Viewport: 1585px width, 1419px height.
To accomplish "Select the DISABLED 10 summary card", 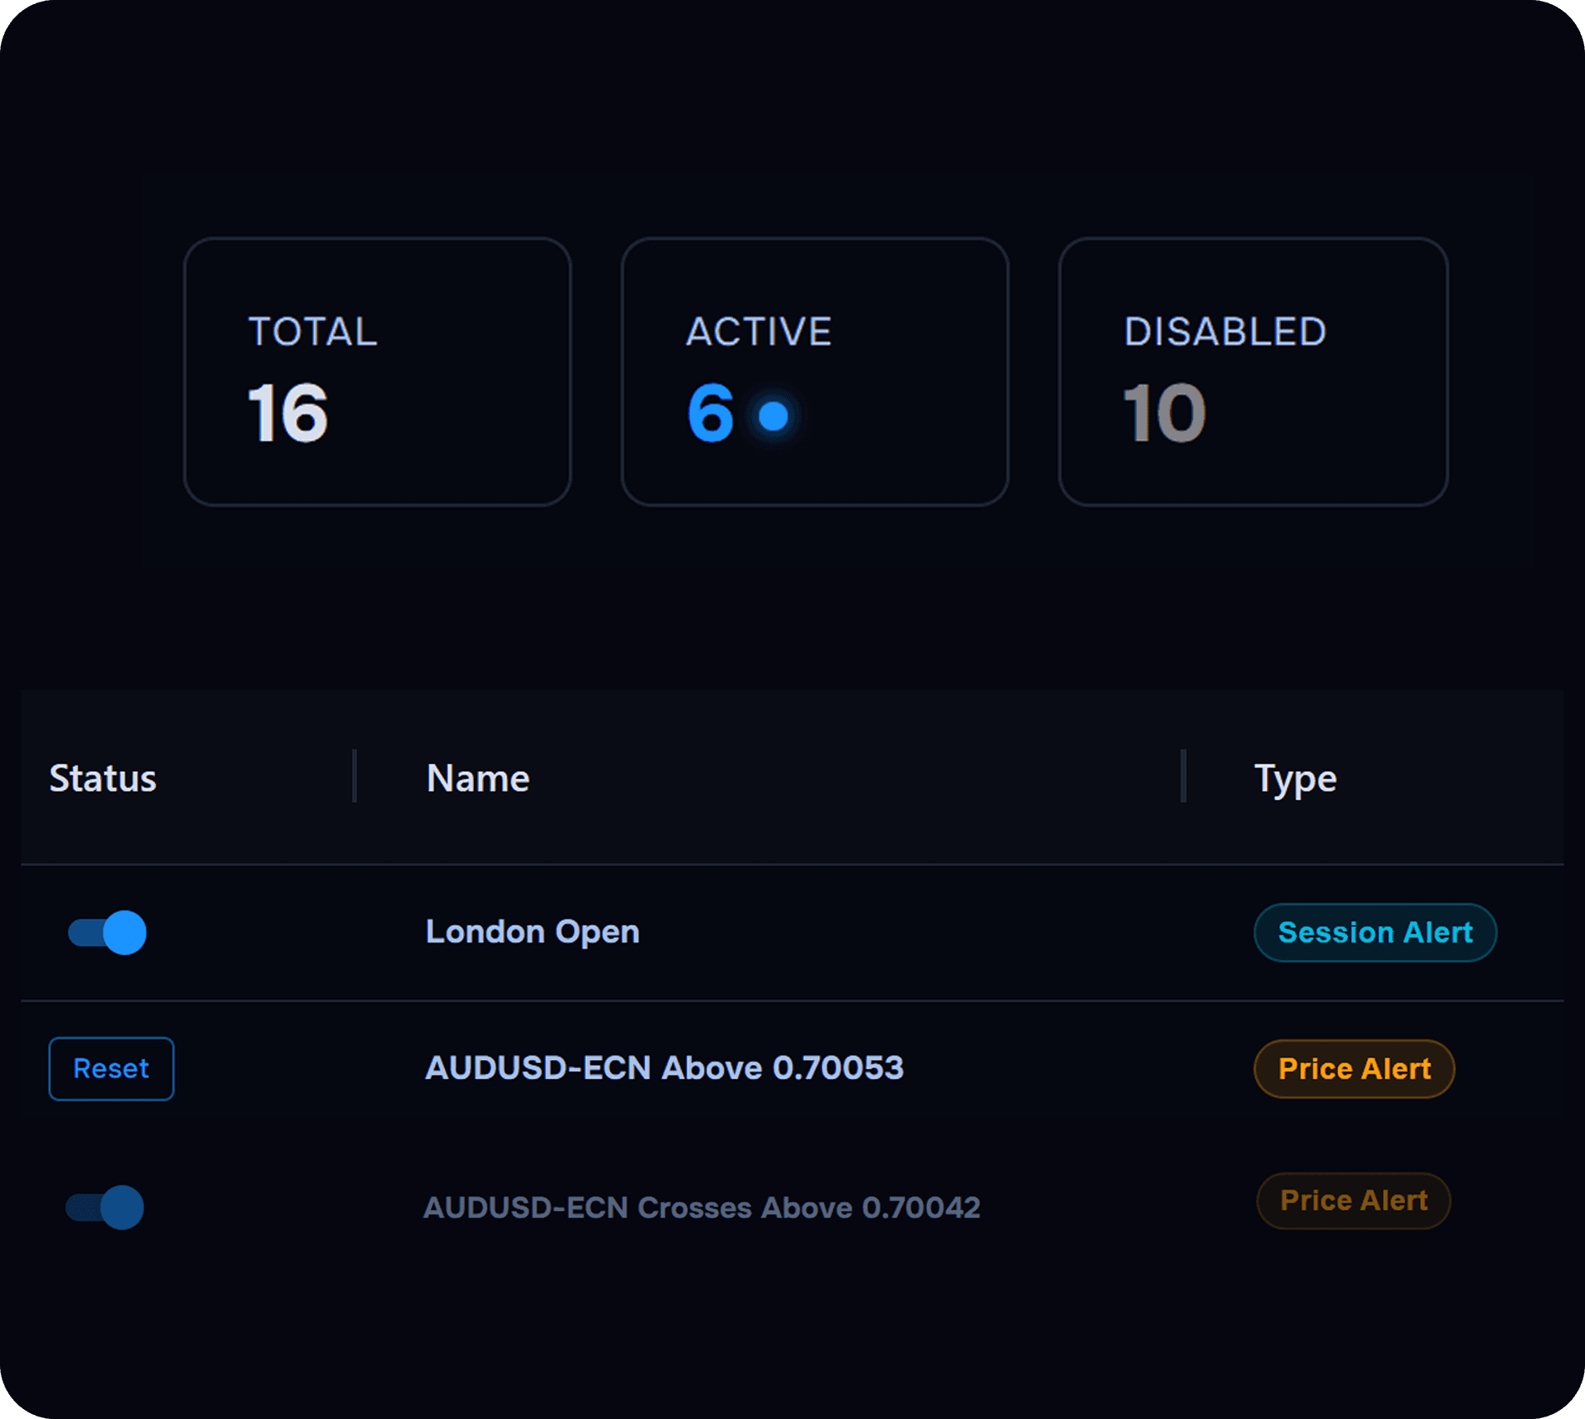I will pyautogui.click(x=1253, y=372).
